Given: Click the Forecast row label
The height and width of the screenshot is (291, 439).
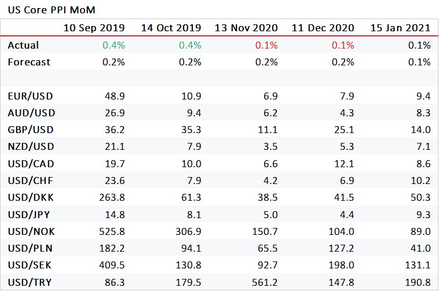Looking at the screenshot, I should point(29,62).
